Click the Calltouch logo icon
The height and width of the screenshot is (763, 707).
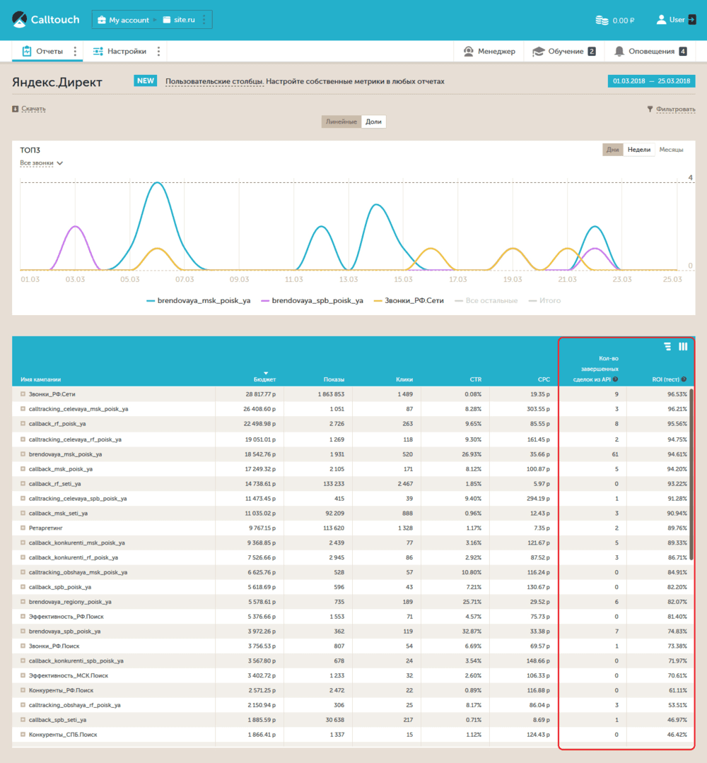20,20
